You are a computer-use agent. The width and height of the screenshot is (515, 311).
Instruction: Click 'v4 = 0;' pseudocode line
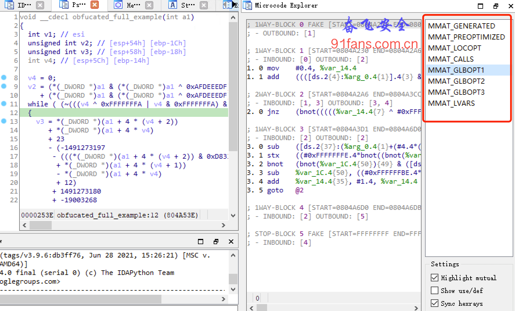click(42, 78)
